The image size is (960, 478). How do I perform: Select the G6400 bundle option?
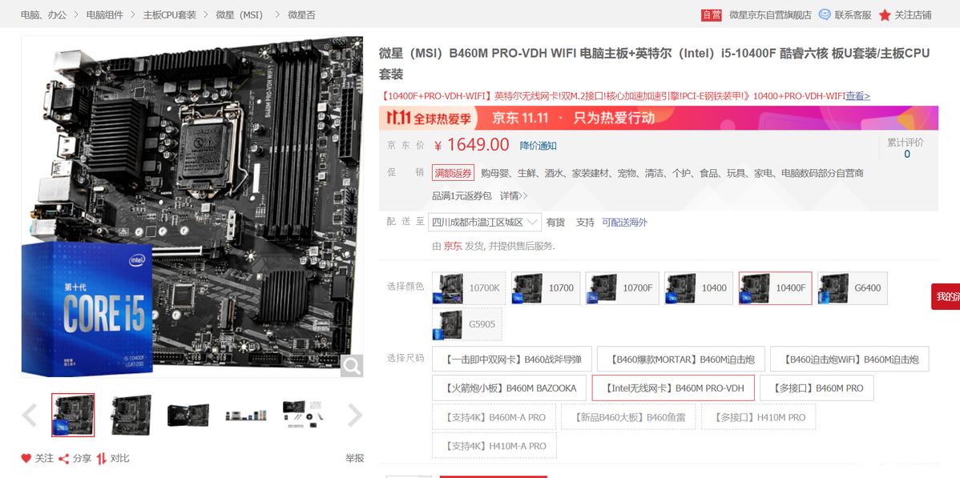click(853, 288)
